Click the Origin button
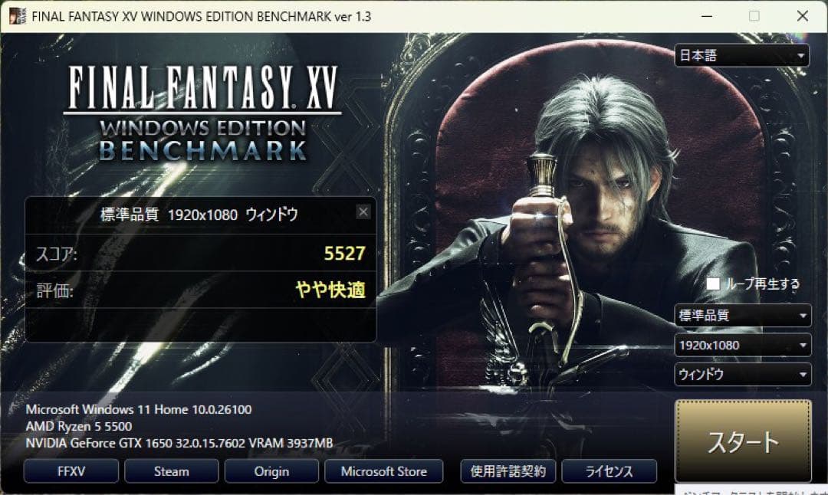 coord(271,471)
